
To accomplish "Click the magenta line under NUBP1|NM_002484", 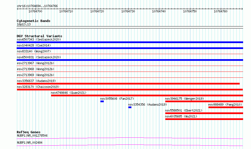I will pyautogui.click(x=130, y=145).
